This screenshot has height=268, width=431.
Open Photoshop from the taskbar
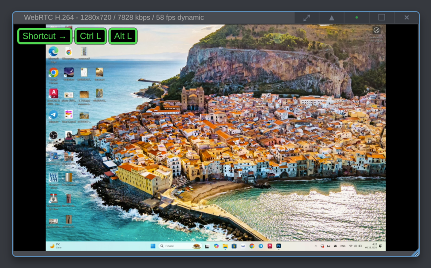coord(279,246)
